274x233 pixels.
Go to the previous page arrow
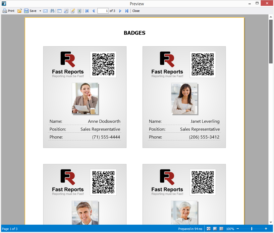click(93, 11)
